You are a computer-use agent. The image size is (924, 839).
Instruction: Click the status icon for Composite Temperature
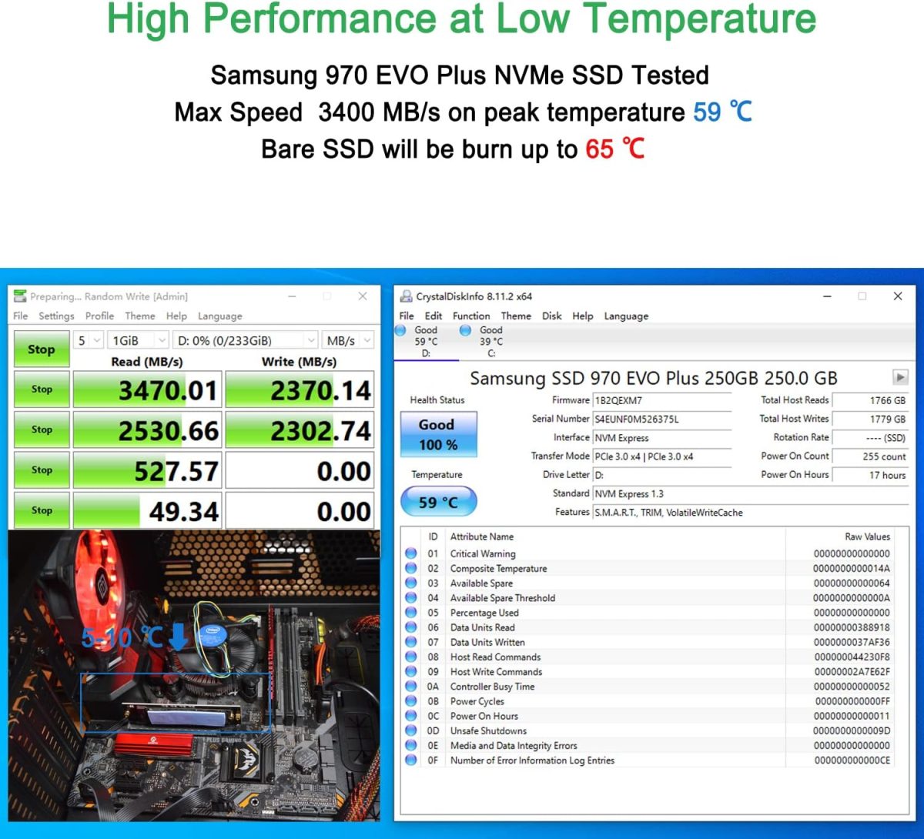[x=411, y=568]
